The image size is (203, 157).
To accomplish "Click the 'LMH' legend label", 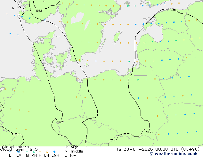I will tap(55, 155).
